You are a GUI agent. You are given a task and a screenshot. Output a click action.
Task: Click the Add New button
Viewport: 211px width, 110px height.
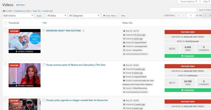tap(20, 5)
